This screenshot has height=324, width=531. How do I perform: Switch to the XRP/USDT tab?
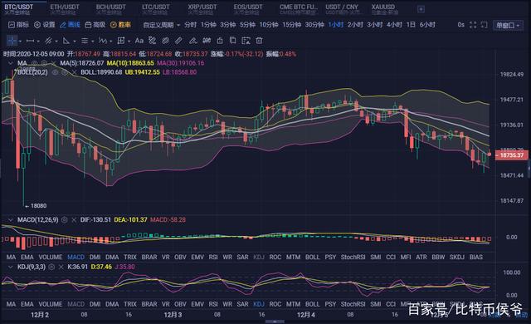202,9
